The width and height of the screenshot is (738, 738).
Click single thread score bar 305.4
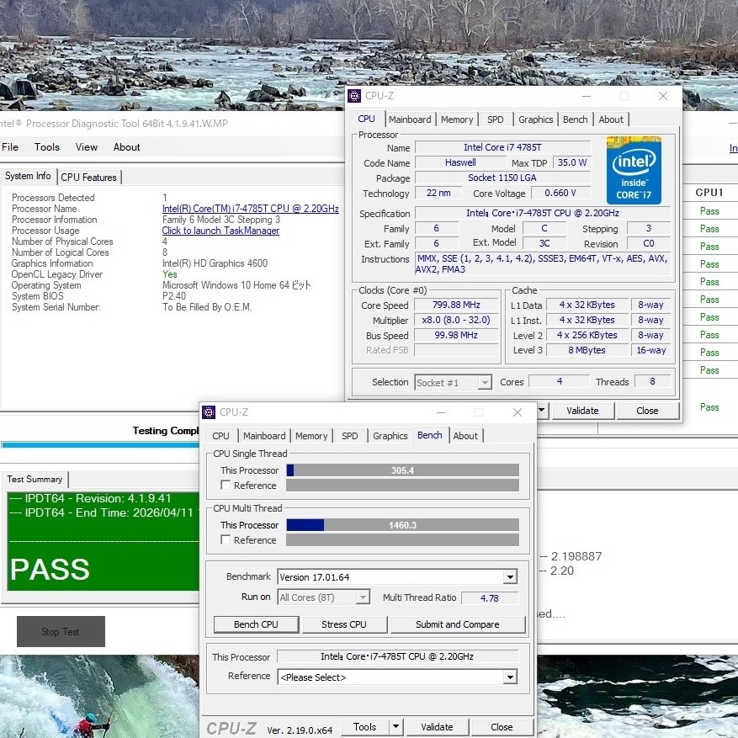click(402, 470)
